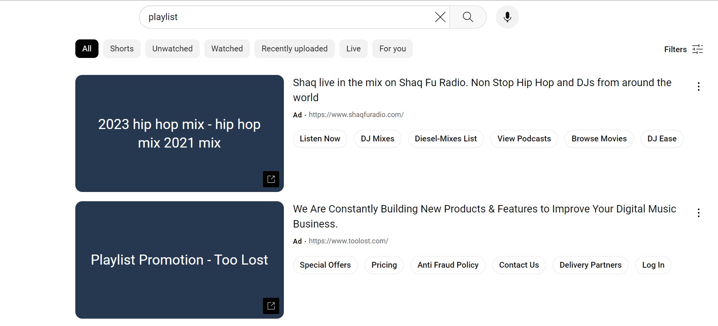This screenshot has width=718, height=326.
Task: Click the Log In button
Action: point(653,265)
